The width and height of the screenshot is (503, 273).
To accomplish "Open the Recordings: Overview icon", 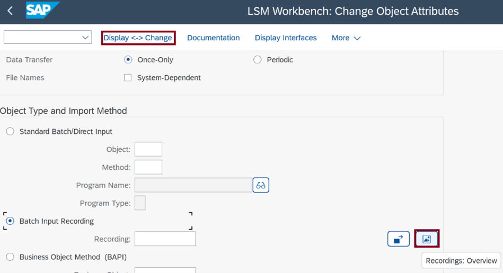I will point(427,239).
